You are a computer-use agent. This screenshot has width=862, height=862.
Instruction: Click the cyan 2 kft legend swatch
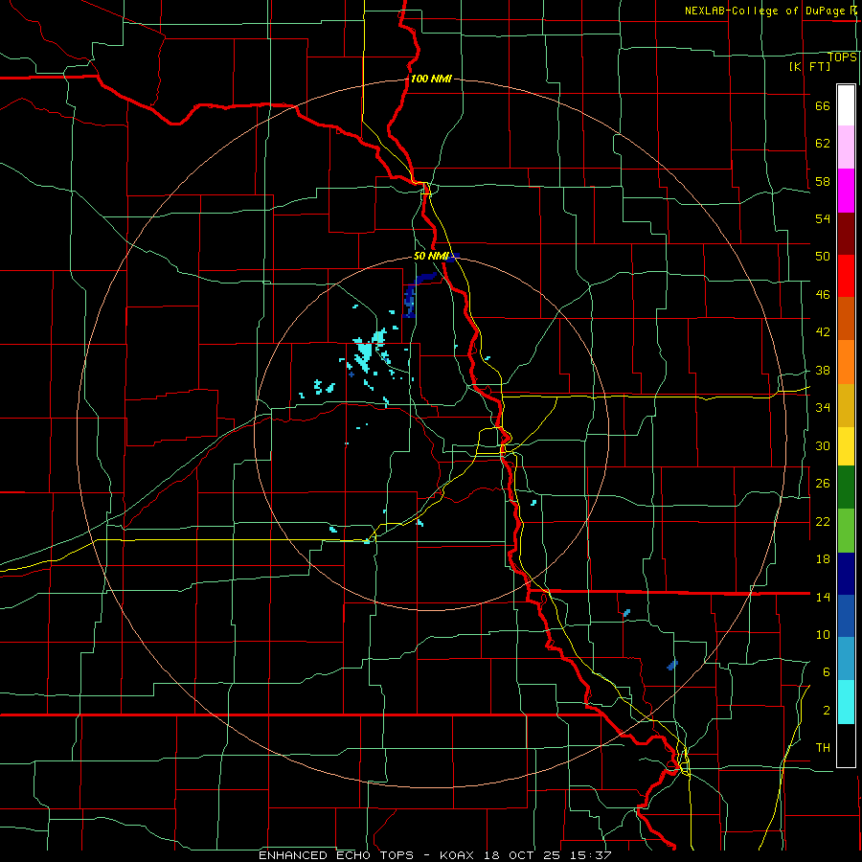pyautogui.click(x=846, y=702)
